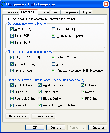
Task: Select the Другие tab
Action: (x=86, y=12)
